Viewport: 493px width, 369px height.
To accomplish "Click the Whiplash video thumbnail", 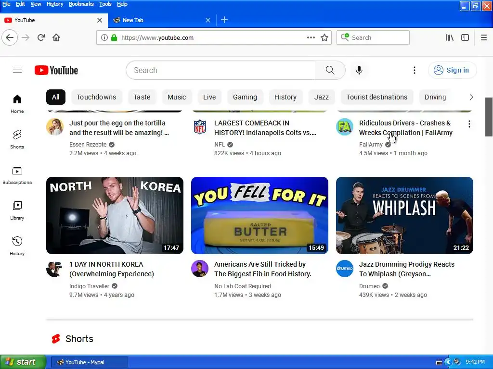I will (x=404, y=215).
